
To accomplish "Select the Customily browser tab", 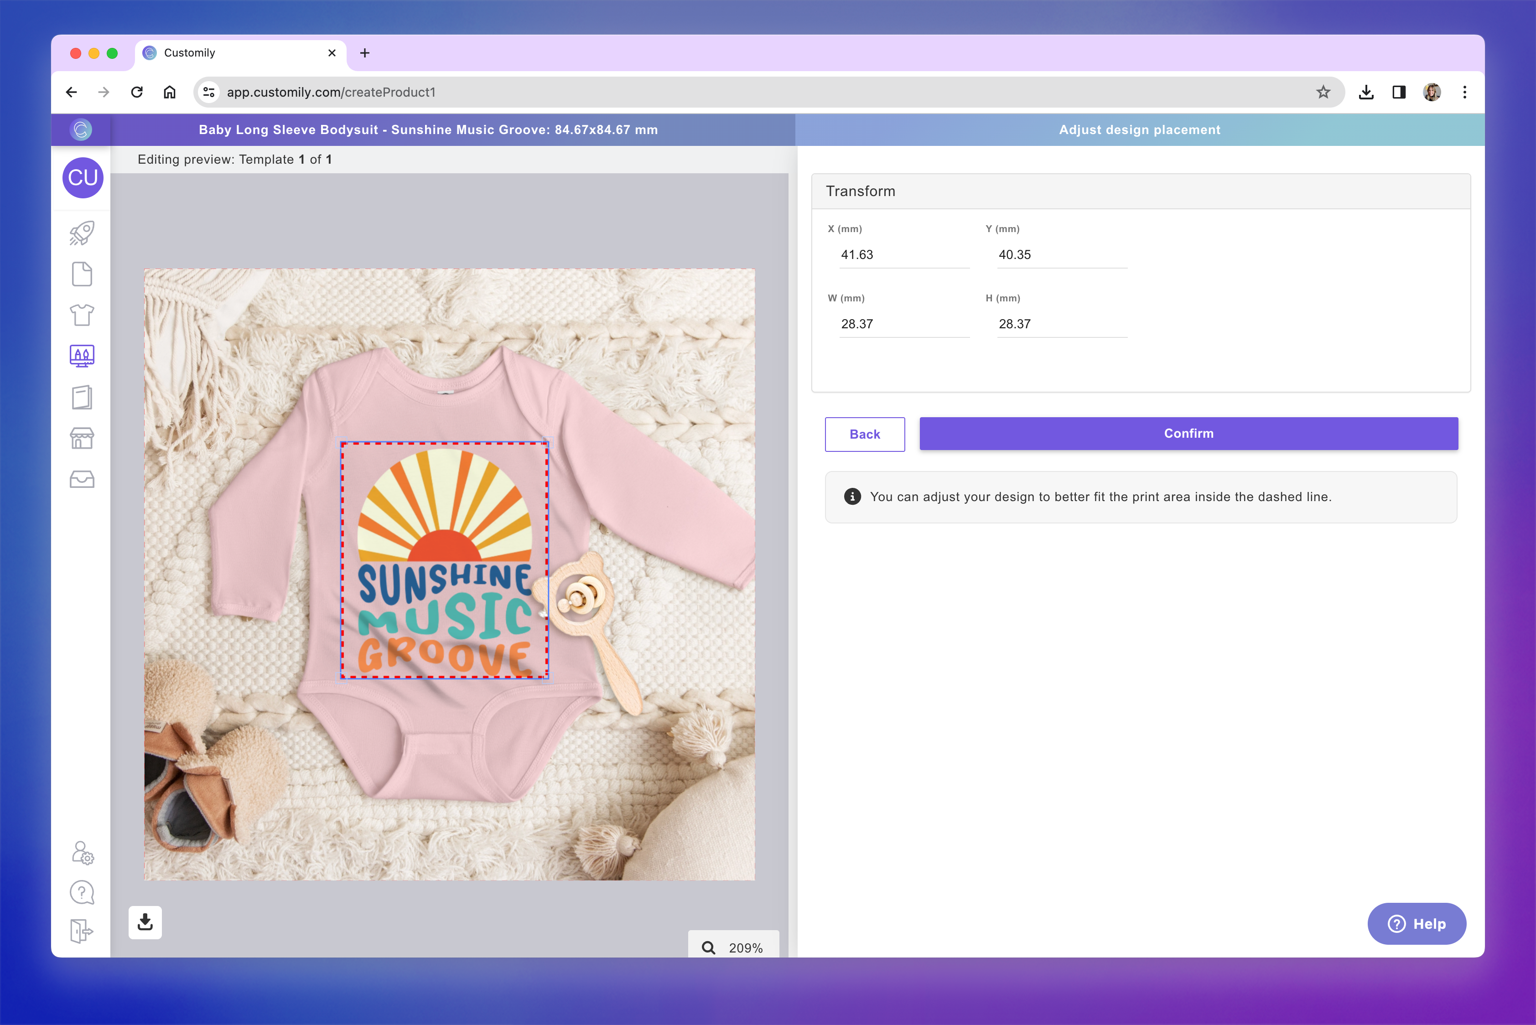I will point(190,53).
